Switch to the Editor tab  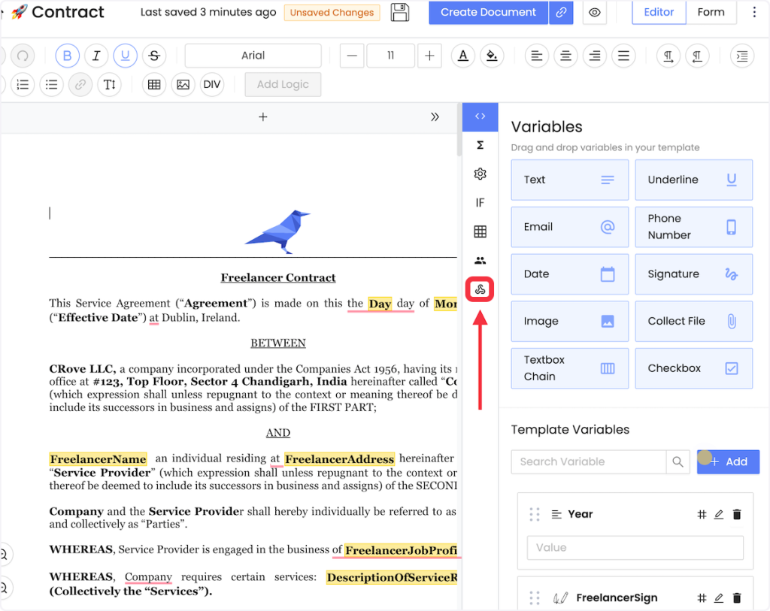click(x=659, y=13)
